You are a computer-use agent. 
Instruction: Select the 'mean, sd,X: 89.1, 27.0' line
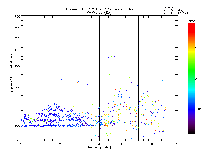(174, 13)
